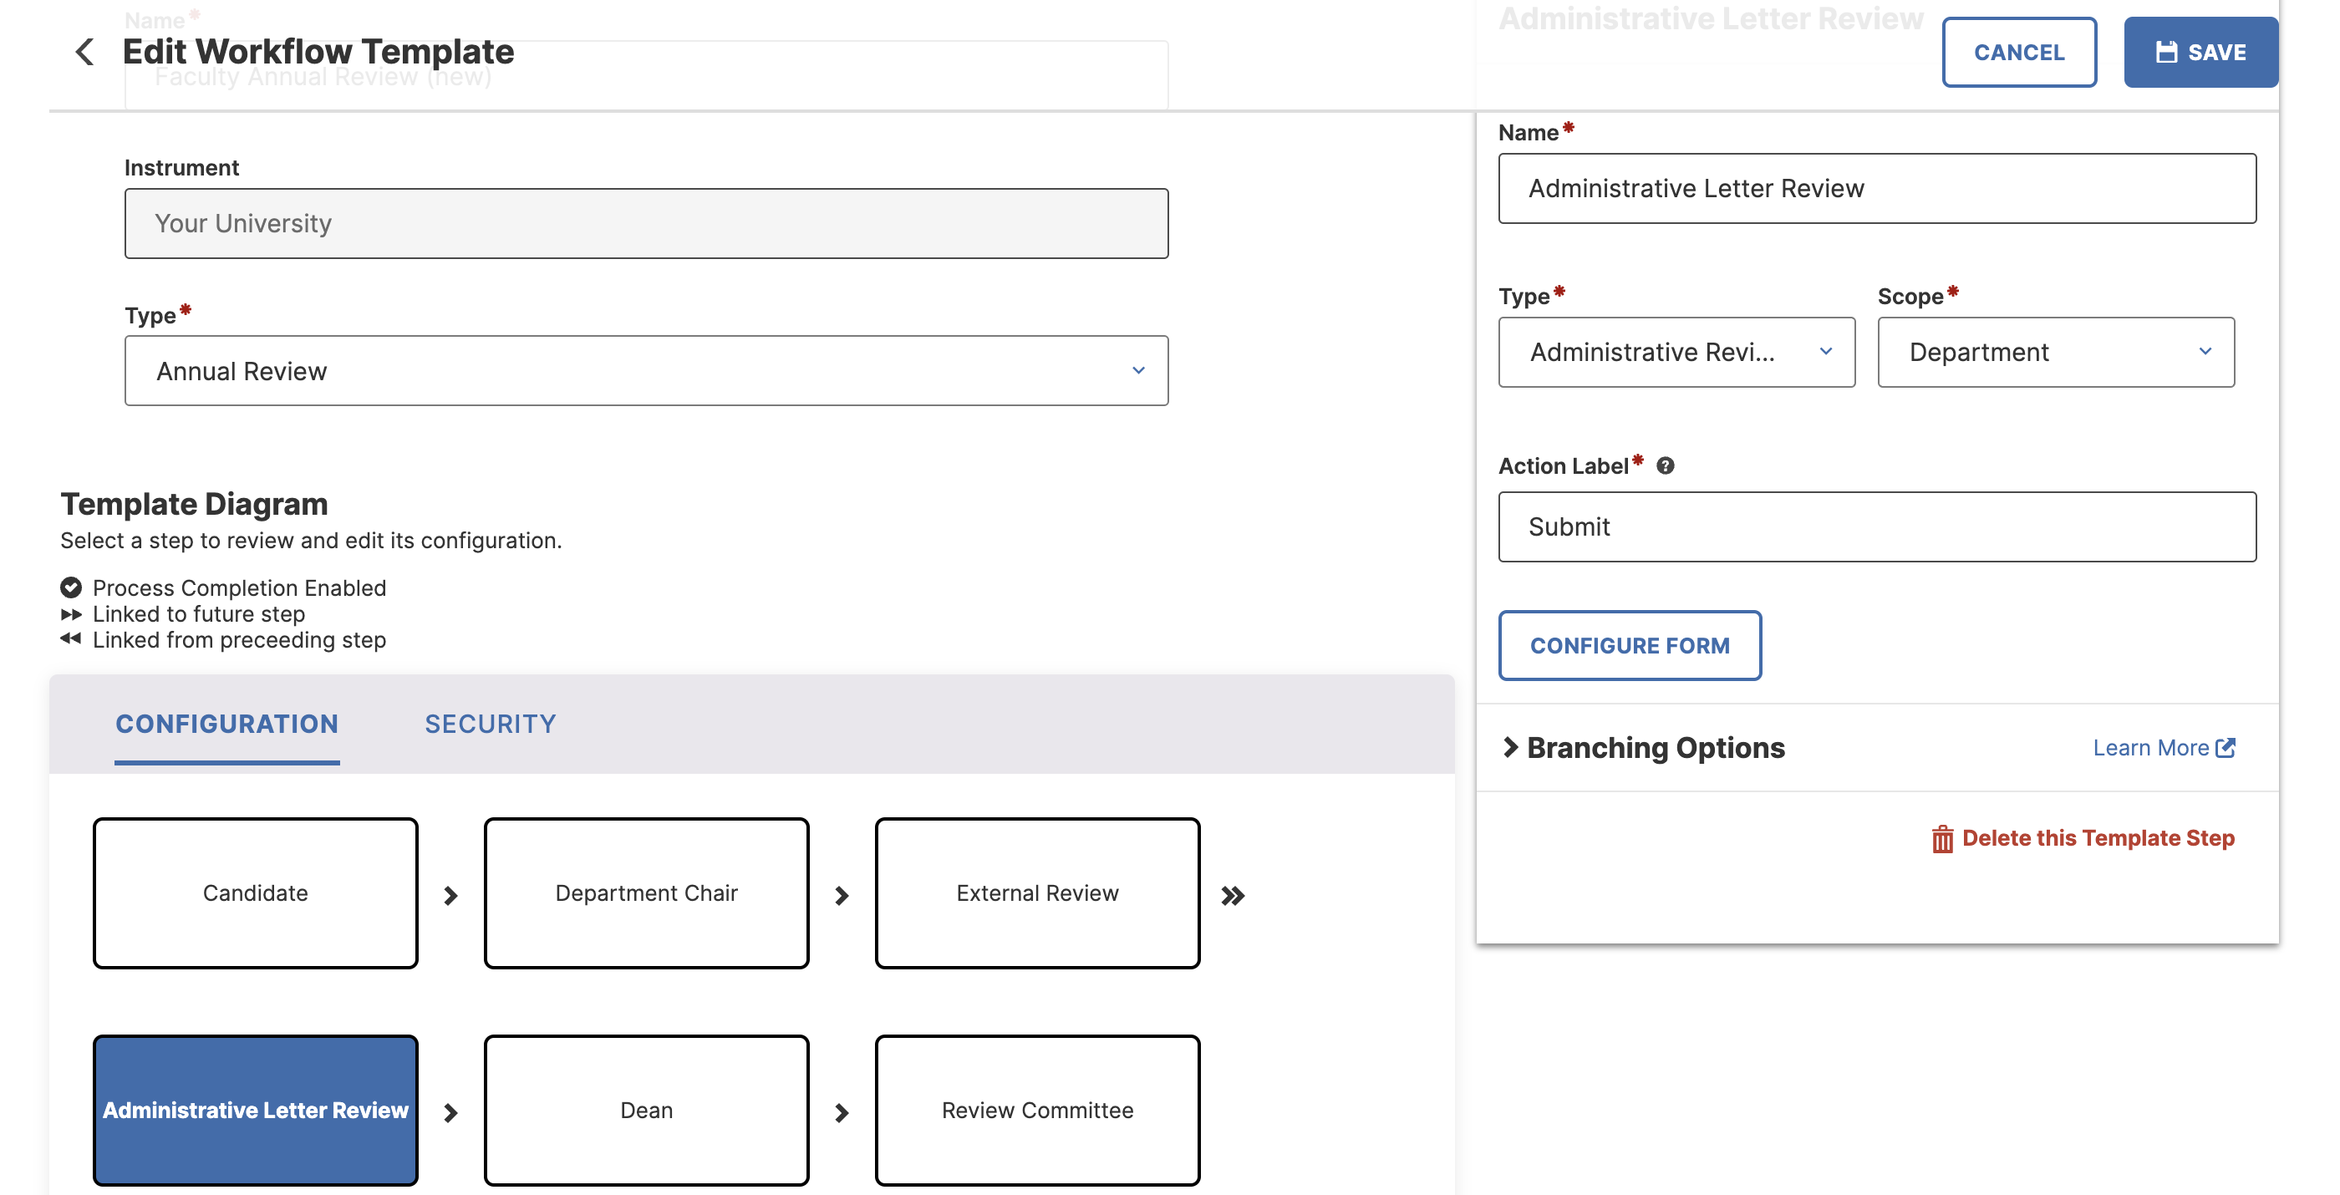Select the Review Committee step box
Viewport: 2340px width, 1195px height.
(1037, 1111)
